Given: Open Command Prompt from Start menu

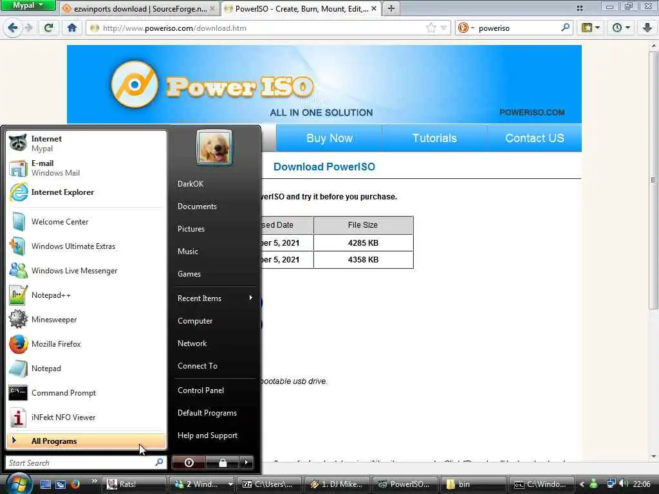Looking at the screenshot, I should pyautogui.click(x=86, y=393).
